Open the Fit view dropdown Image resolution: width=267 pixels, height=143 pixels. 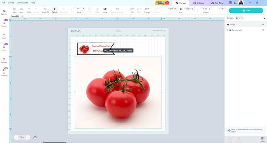coord(79,9)
